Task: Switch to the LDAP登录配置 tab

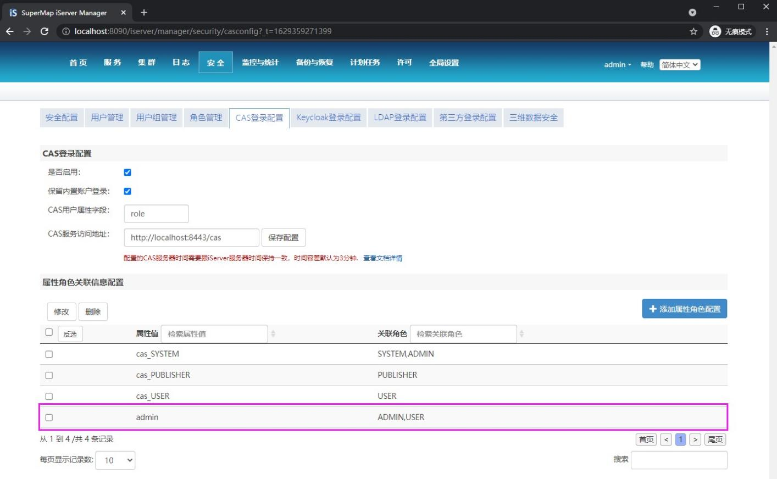Action: pos(400,118)
